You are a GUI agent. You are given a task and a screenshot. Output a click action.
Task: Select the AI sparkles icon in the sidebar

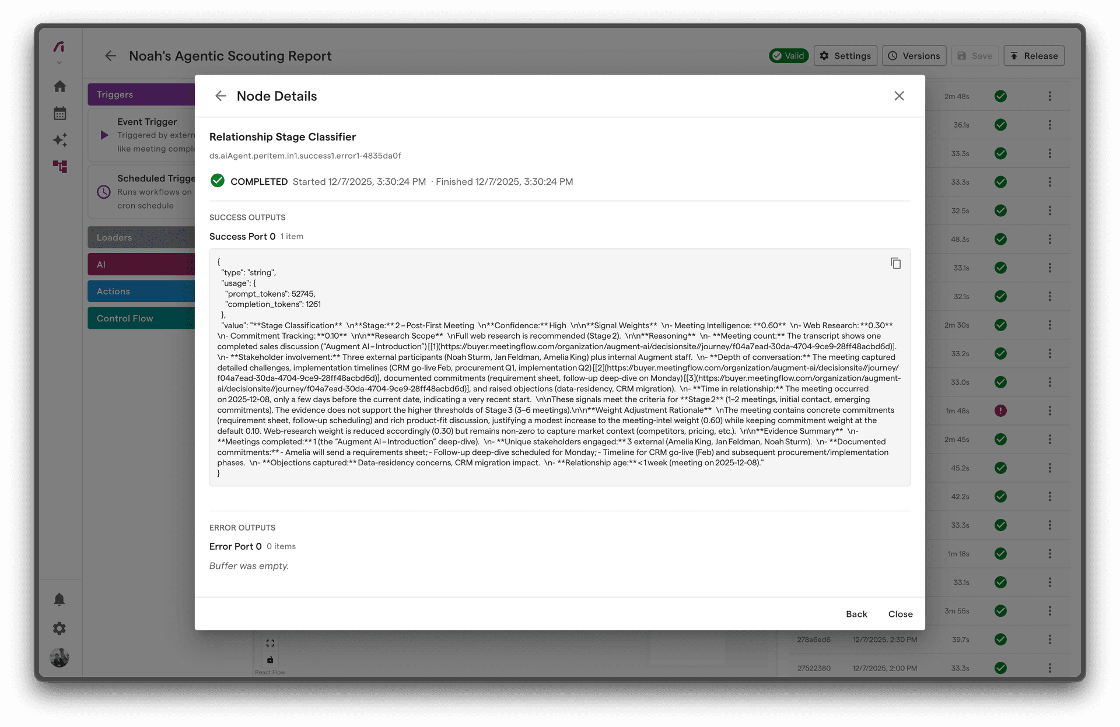click(60, 140)
